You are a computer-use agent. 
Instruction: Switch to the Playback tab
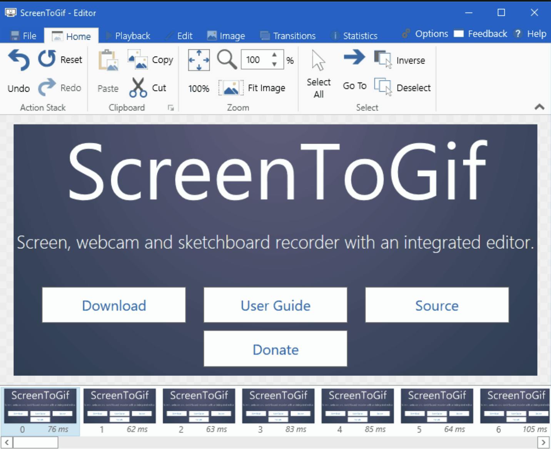tap(128, 36)
